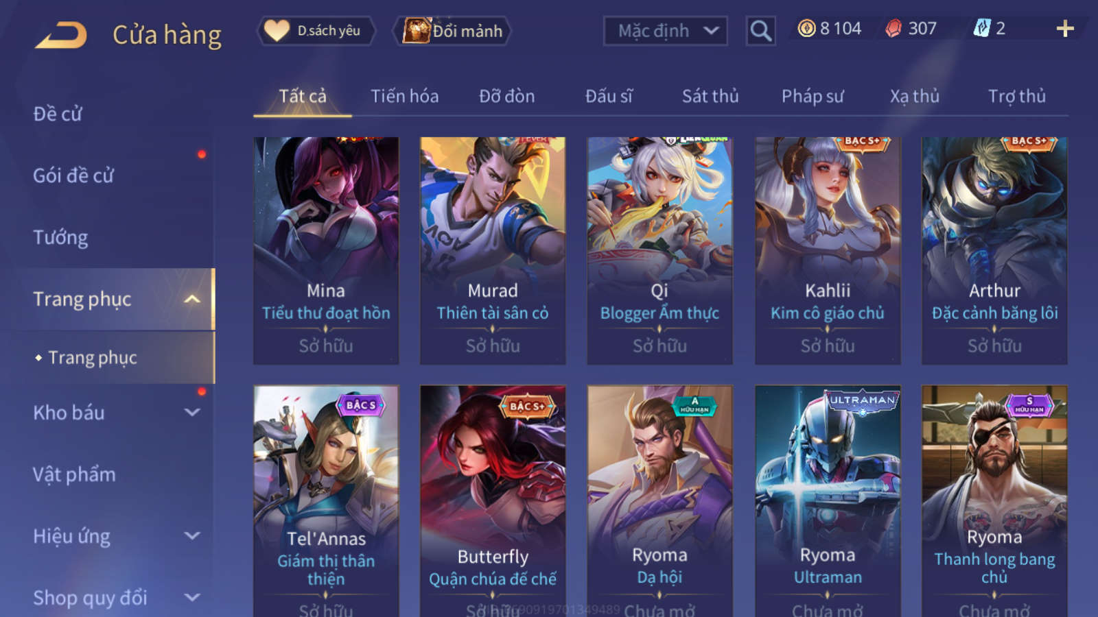Switch to the Sát thủ tab
The height and width of the screenshot is (617, 1098).
coord(710,96)
